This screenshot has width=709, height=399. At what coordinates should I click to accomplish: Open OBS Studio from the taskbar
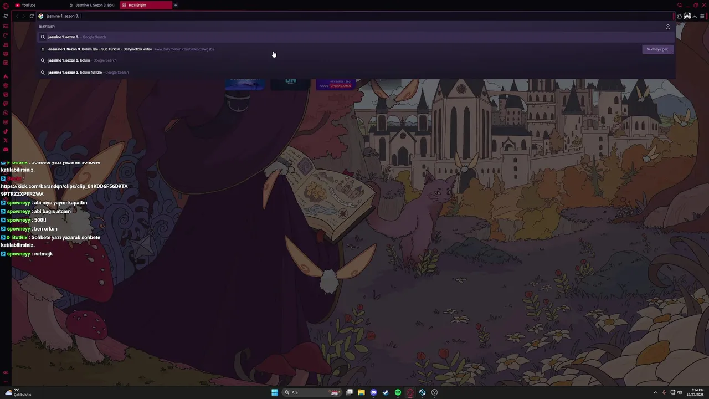pyautogui.click(x=434, y=392)
